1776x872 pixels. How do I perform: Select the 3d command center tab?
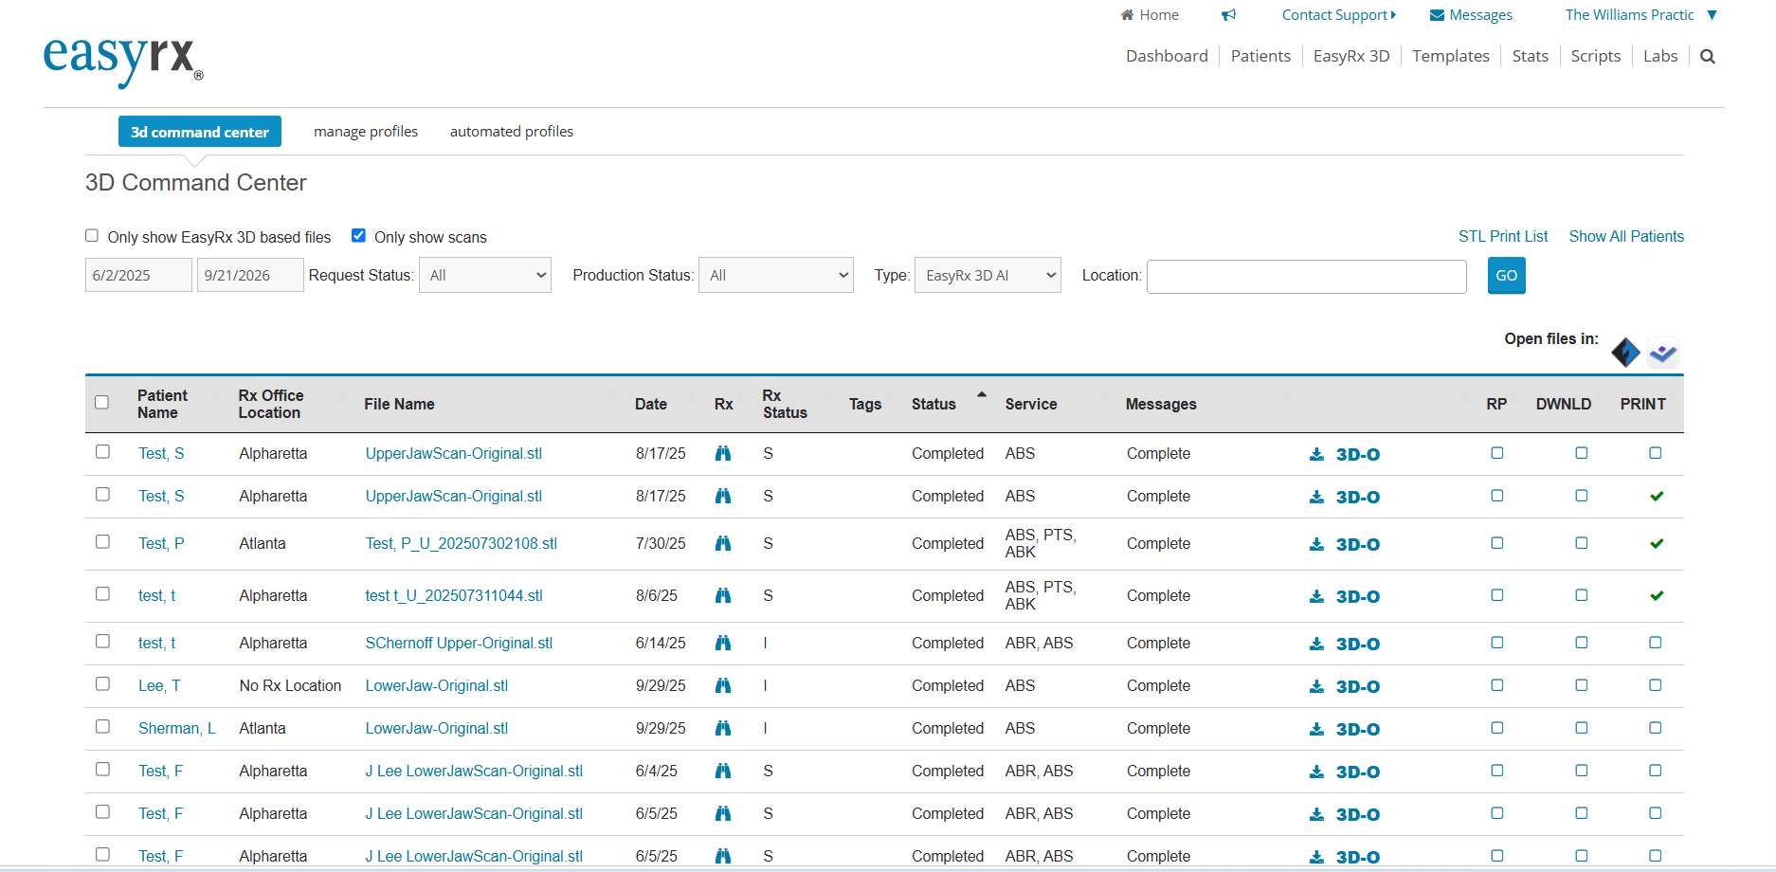point(200,132)
